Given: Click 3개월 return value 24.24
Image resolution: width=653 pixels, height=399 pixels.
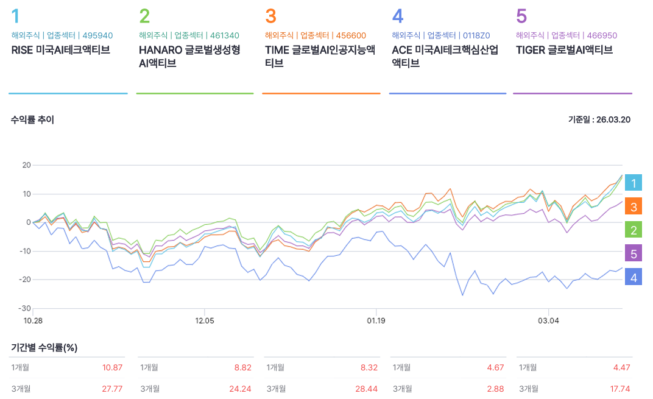Looking at the screenshot, I should [240, 389].
